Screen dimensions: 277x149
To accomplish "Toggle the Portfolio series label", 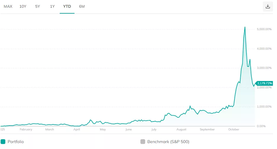I will click(x=16, y=142).
